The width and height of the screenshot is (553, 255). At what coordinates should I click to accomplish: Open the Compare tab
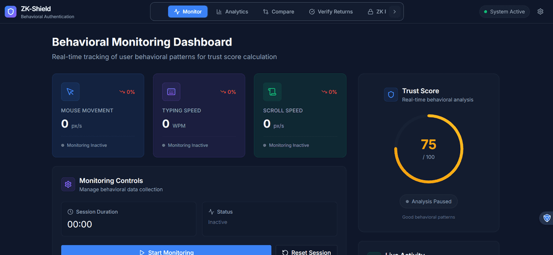(x=278, y=12)
